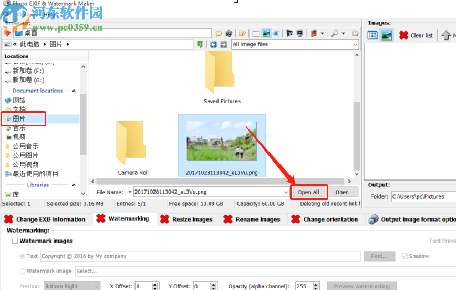Increase the X Offset spinner value
The height and width of the screenshot is (290, 456).
pos(155,284)
